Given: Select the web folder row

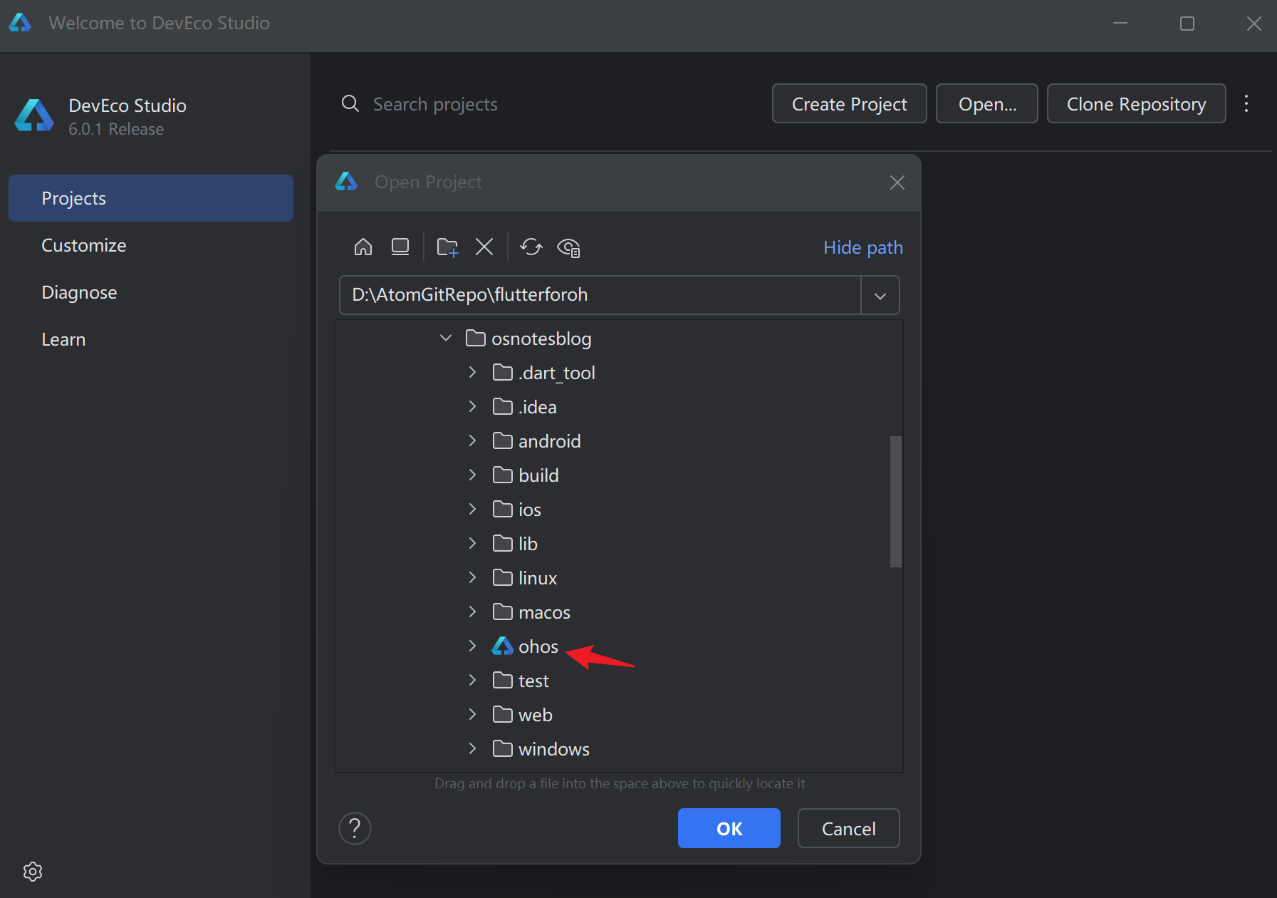Looking at the screenshot, I should 619,715.
